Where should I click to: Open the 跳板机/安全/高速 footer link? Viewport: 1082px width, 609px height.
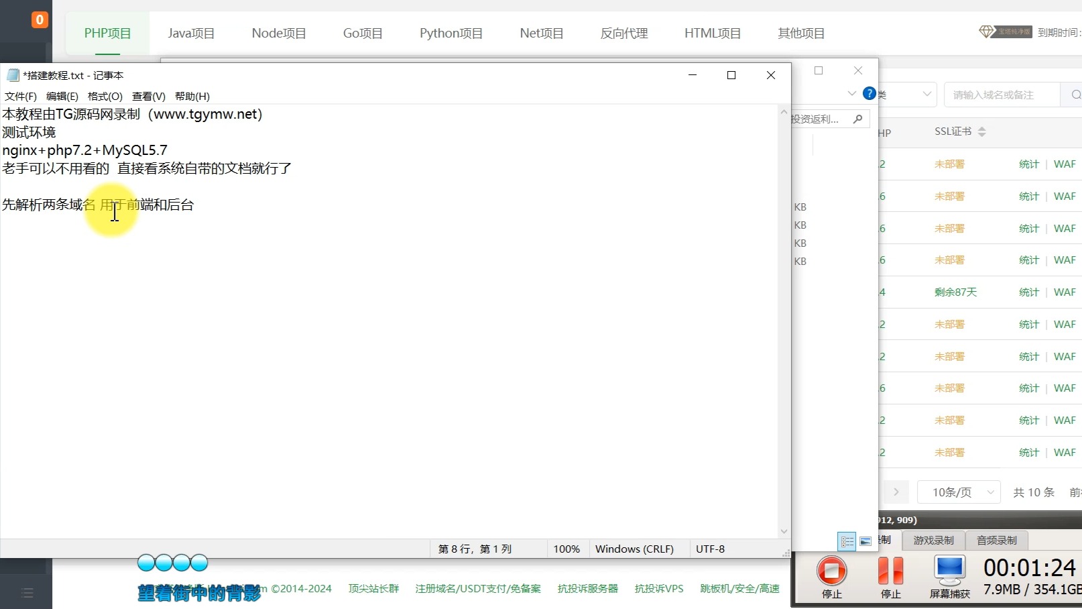coord(740,588)
